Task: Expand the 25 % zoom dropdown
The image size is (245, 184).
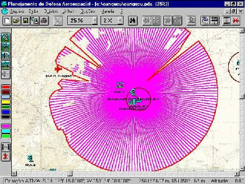Action: [95, 21]
